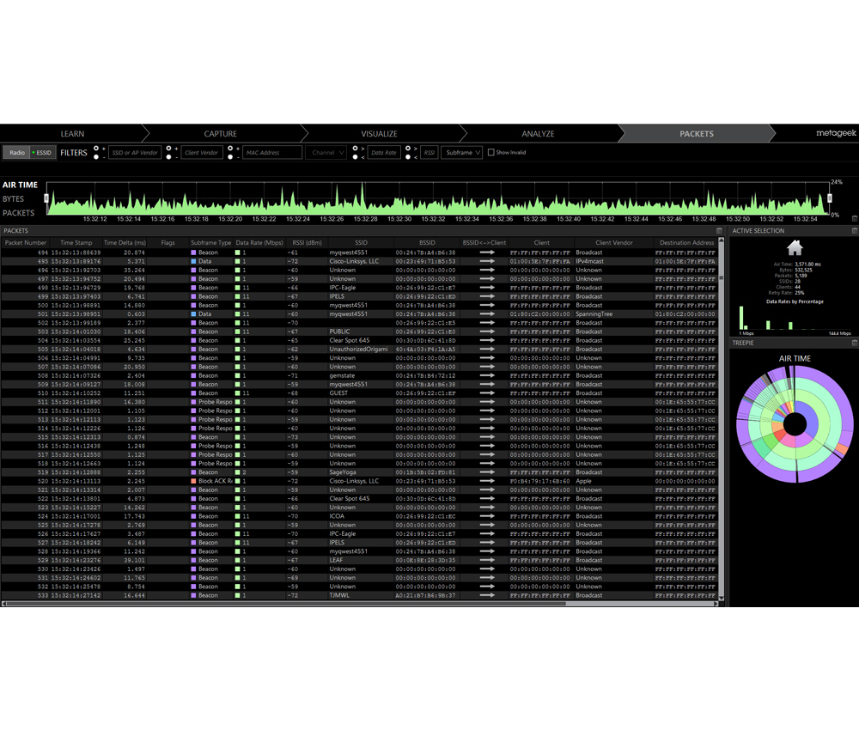This screenshot has height=730, width=859.
Task: Select the PACKETS step tab
Action: click(x=697, y=134)
